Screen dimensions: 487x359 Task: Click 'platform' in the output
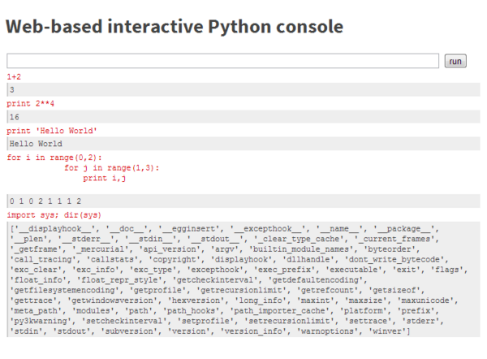pyautogui.click(x=364, y=311)
